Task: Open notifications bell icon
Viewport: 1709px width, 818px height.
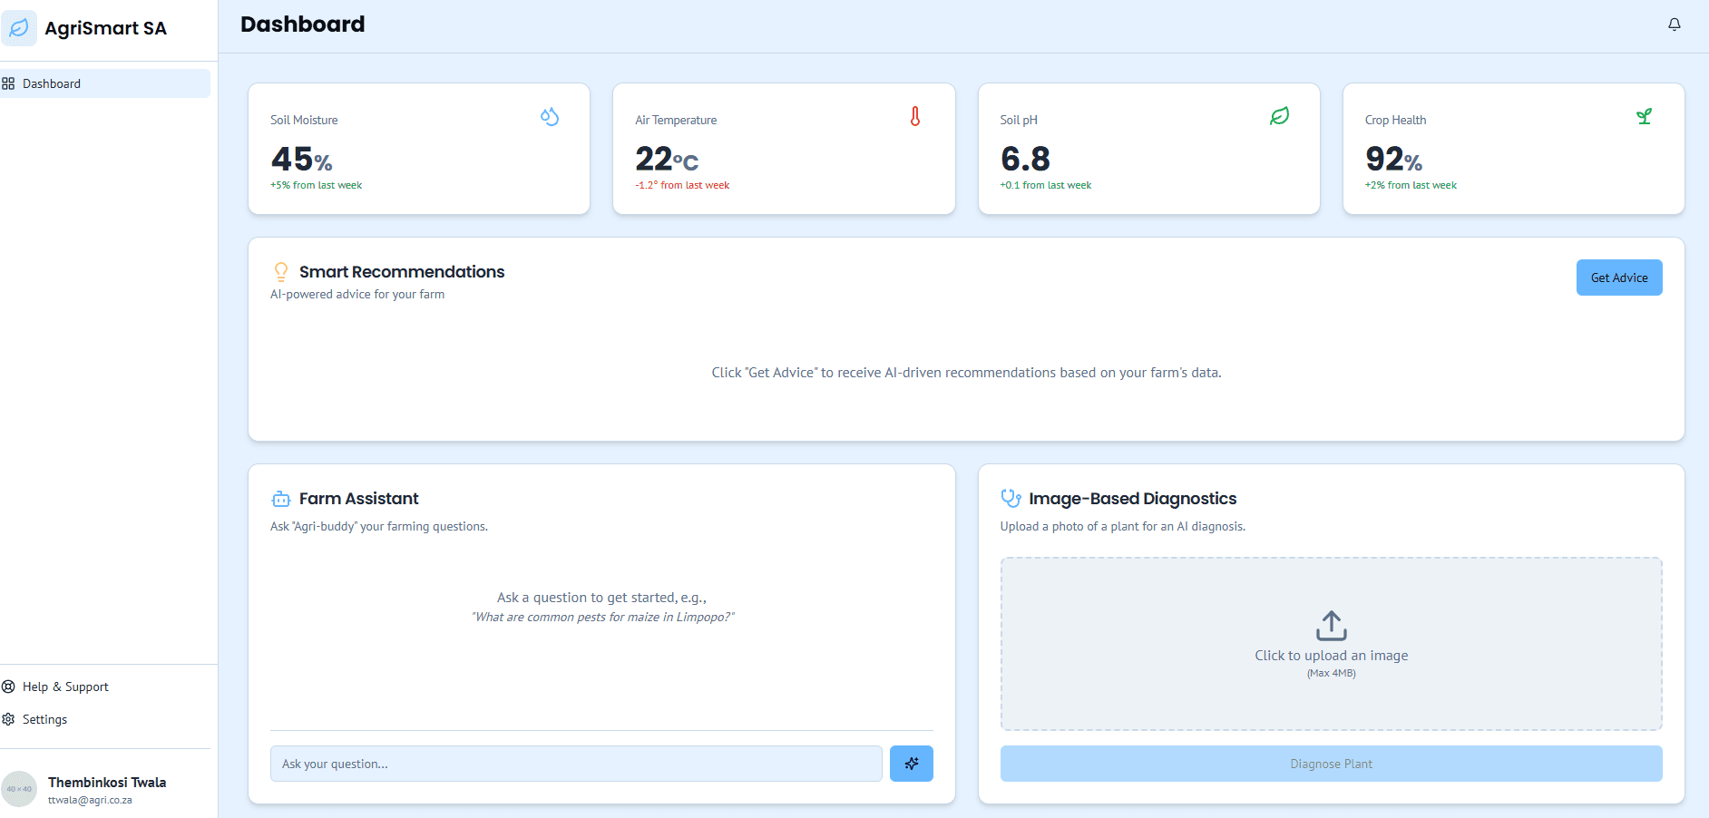Action: 1674,24
